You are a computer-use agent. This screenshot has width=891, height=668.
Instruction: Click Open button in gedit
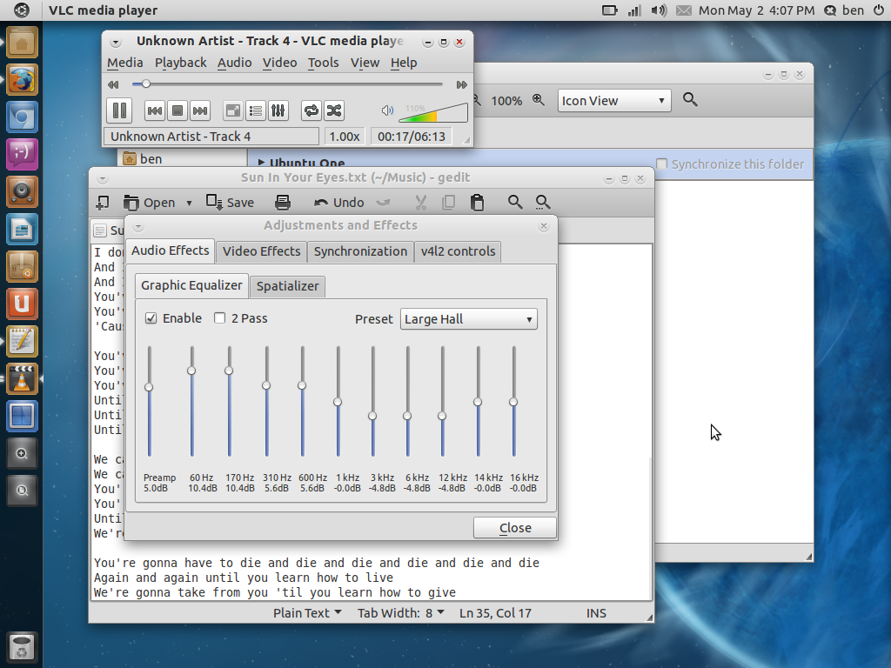(150, 203)
